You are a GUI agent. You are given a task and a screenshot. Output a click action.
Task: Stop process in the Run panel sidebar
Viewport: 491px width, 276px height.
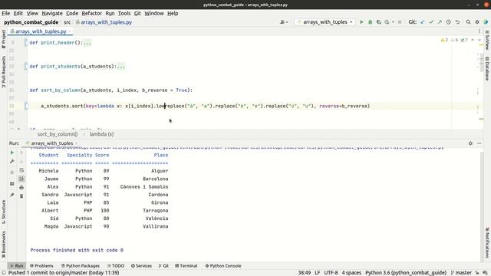tap(12, 172)
